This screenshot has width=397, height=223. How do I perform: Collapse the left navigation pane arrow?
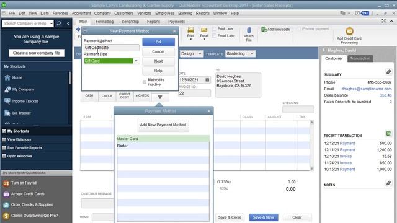pos(68,24)
